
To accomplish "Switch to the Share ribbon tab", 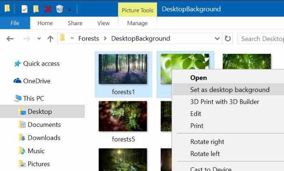I will click(x=75, y=23).
